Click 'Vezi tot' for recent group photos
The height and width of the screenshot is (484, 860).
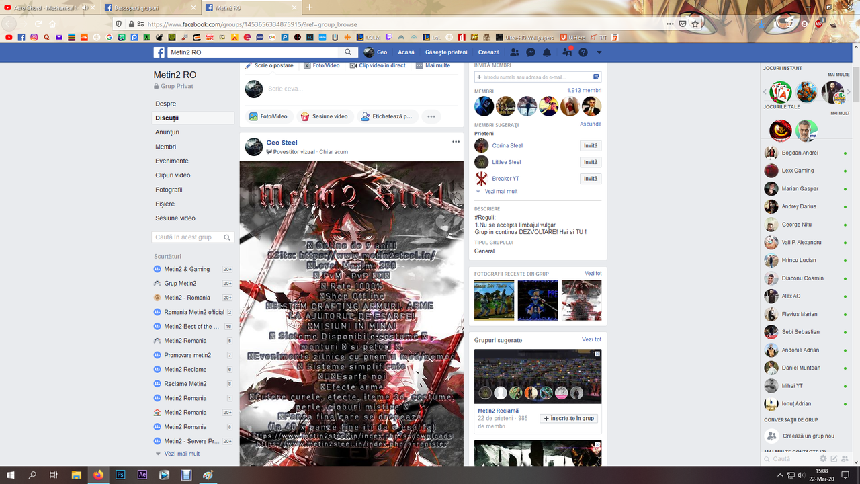tap(593, 274)
